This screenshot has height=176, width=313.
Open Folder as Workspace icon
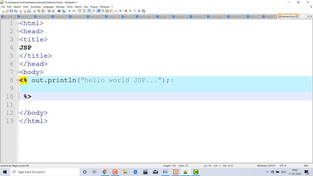click(116, 11)
